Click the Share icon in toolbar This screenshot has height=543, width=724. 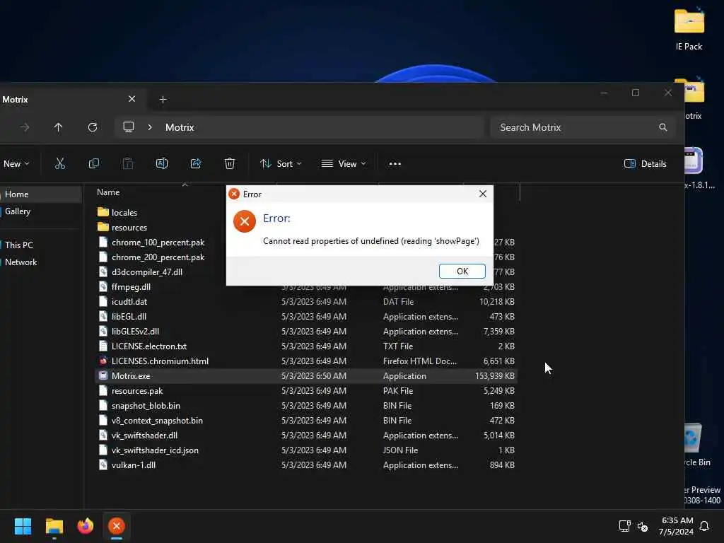tap(196, 163)
